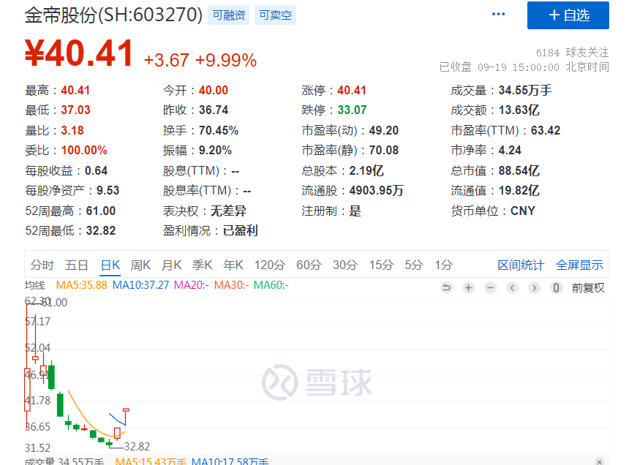Click the 可融资 tag
The width and height of the screenshot is (629, 465).
(x=229, y=15)
